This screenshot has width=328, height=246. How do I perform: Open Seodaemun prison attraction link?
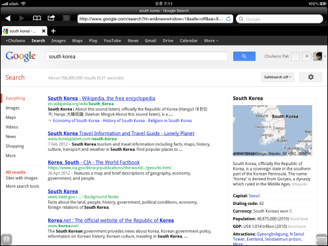tap(283, 239)
